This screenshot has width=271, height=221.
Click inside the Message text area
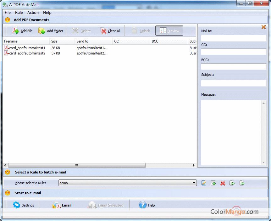pos(231,133)
